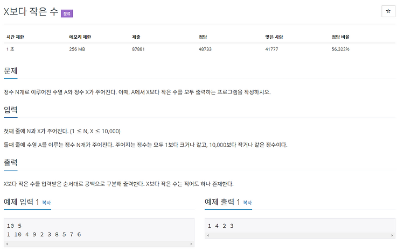Click the 복사 link next to 예제 출력 1

tap(247, 203)
